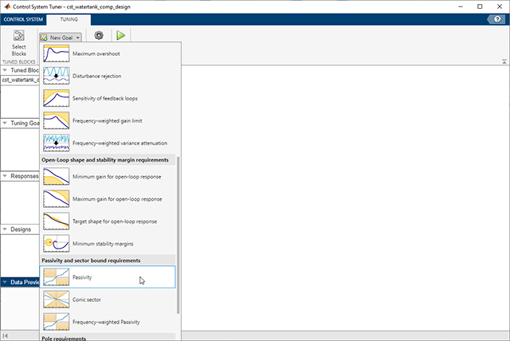Viewport: 510px width, 341px height.
Task: Choose the Disturbance rejection goal icon
Action: coord(57,76)
